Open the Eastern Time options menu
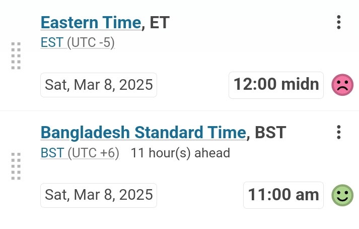Image resolution: width=359 pixels, height=229 pixels. [339, 22]
